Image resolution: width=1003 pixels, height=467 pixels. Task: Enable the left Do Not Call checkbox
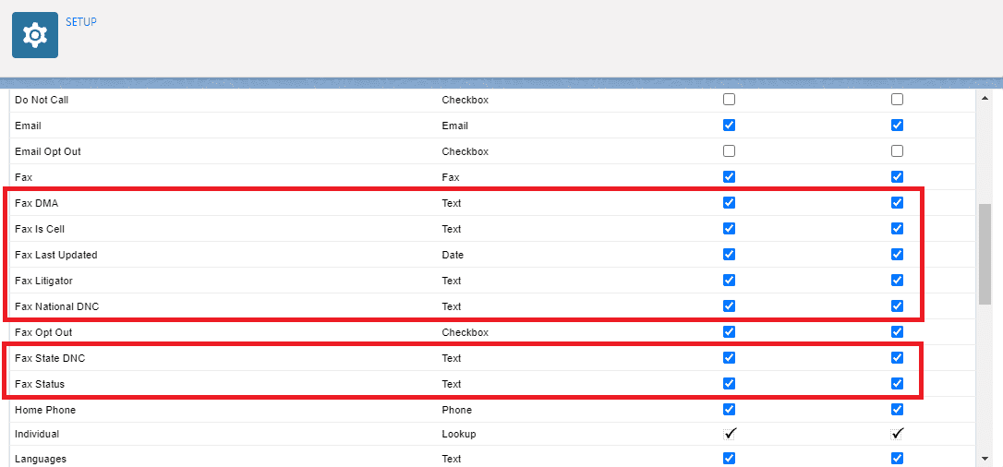[x=729, y=100]
